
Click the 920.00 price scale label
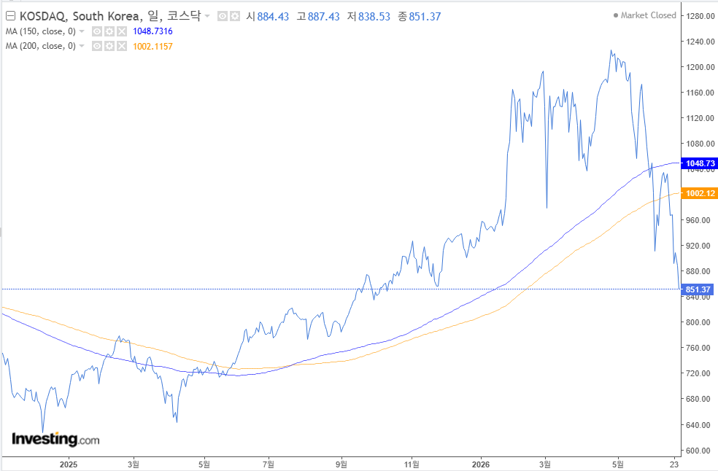698,246
